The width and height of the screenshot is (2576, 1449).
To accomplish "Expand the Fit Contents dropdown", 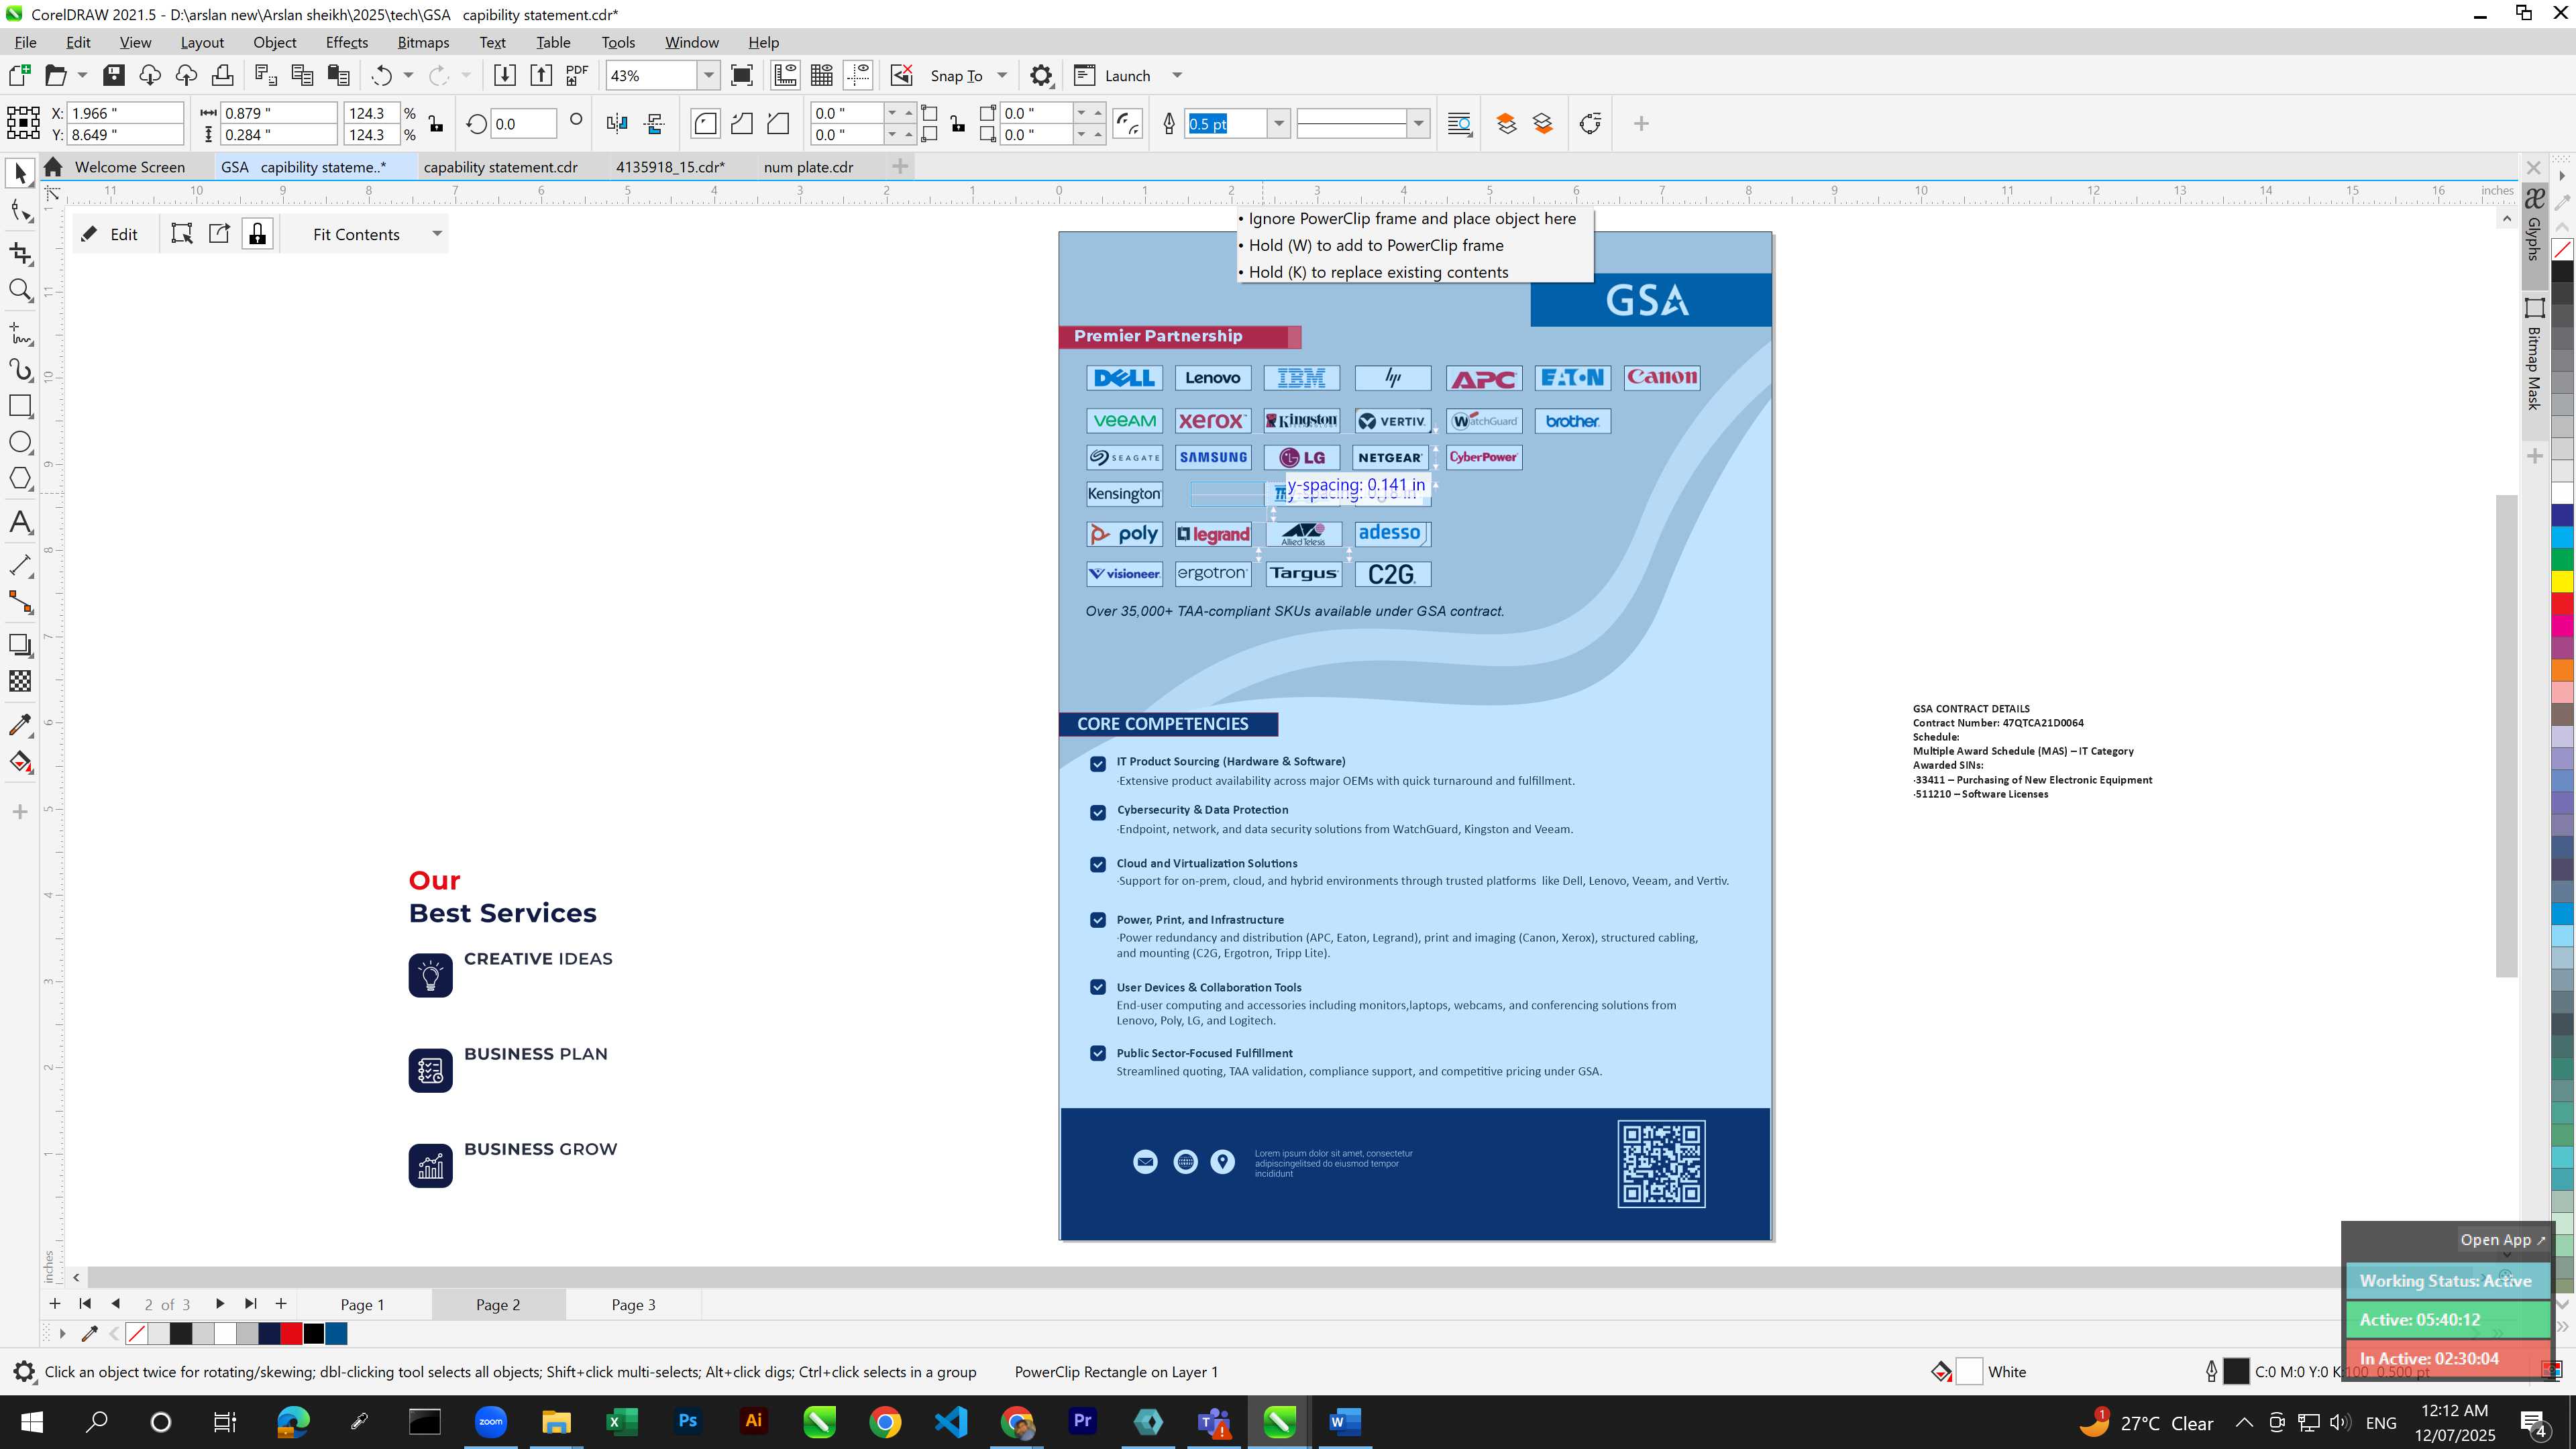I will [x=437, y=233].
